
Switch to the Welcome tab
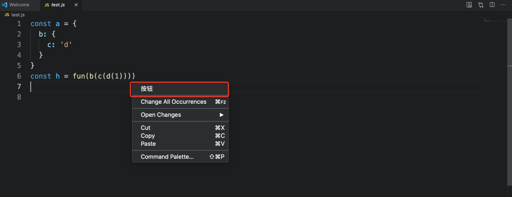pyautogui.click(x=19, y=5)
